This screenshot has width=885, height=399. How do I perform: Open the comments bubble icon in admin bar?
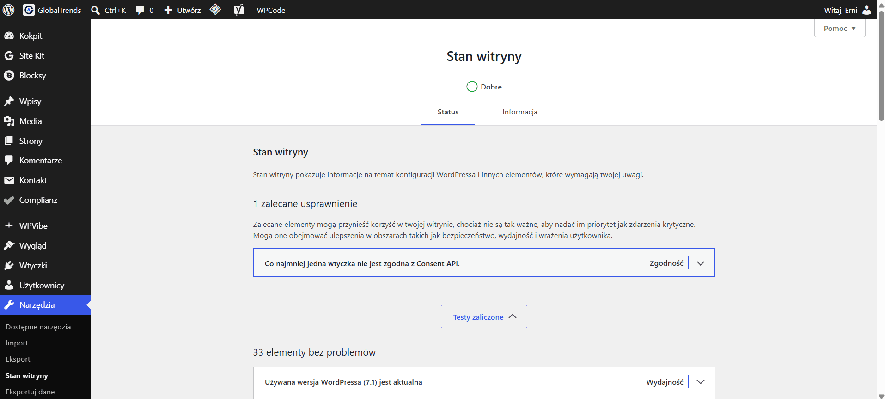140,10
